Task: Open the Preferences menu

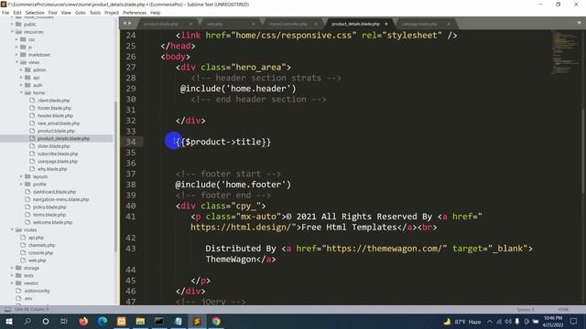Action: coord(135,12)
